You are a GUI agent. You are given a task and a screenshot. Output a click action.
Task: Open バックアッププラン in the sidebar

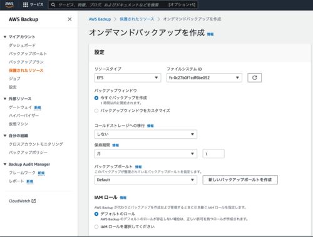pos(26,62)
